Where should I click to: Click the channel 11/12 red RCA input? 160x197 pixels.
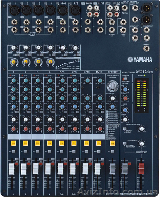96,14
